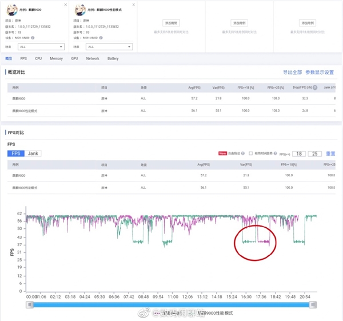Close the 麒麟9000性能模式 case card

point(133,5)
